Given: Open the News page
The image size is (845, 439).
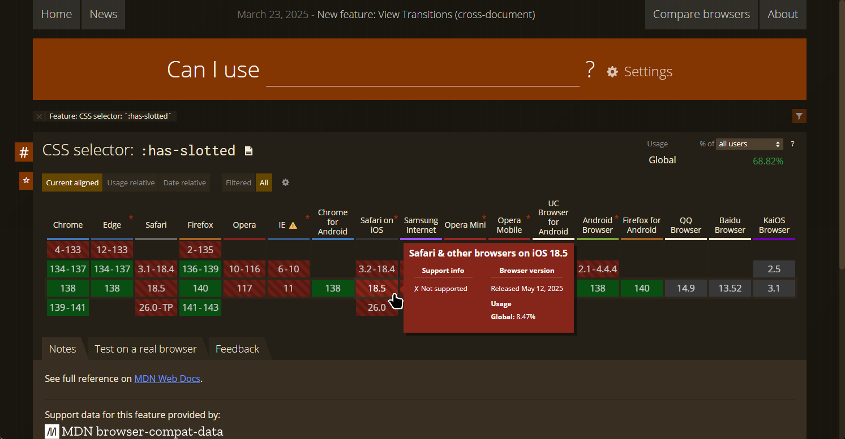Looking at the screenshot, I should (x=103, y=15).
